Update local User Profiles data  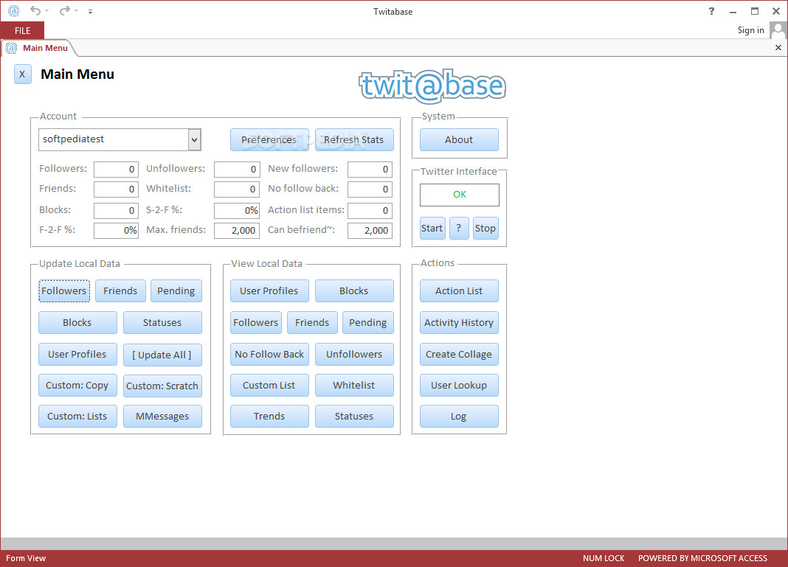point(77,355)
